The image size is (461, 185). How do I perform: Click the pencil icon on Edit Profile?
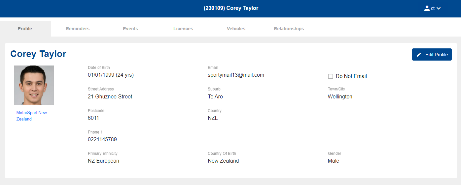pos(419,55)
